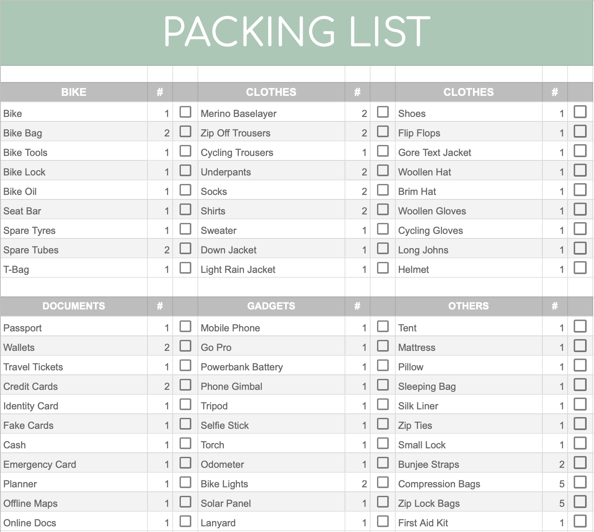This screenshot has height=532, width=594.
Task: Tick the Down Jacket checkbox
Action: click(x=383, y=248)
